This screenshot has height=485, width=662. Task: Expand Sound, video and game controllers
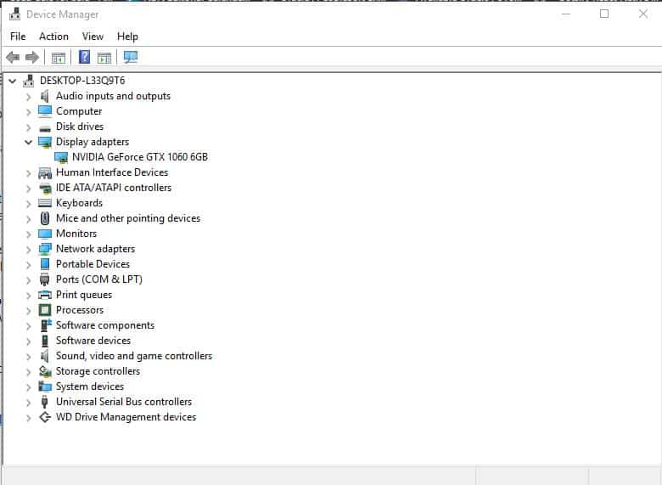coord(28,357)
